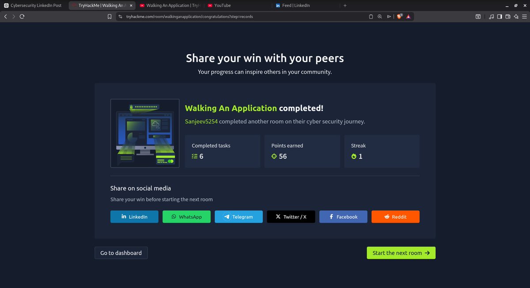Start the next room
Viewport: 530px width, 288px height.
[x=401, y=253]
